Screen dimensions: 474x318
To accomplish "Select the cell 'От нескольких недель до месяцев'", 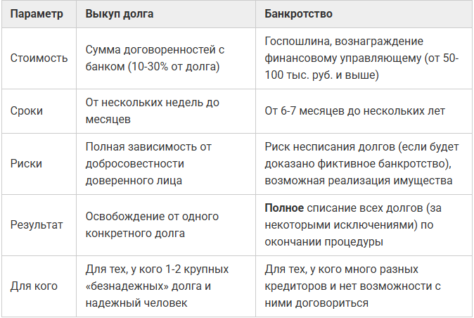I will 166,111.
